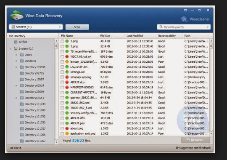Click the All files grid icon
Image resolution: width=227 pixels, height=160 pixels.
click(x=16, y=42)
